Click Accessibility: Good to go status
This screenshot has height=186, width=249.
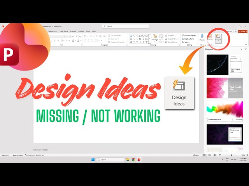[x=34, y=155]
